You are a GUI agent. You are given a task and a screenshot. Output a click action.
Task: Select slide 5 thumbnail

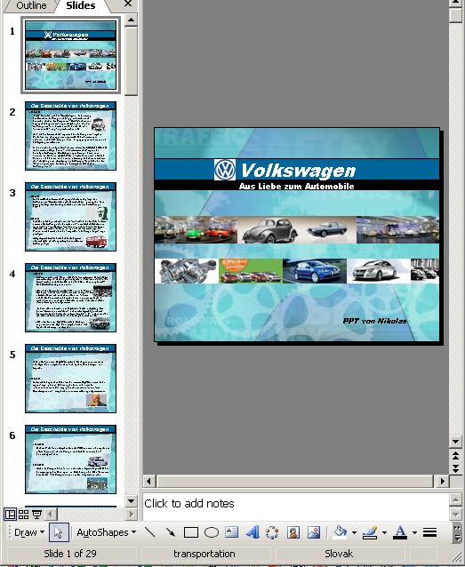point(70,379)
